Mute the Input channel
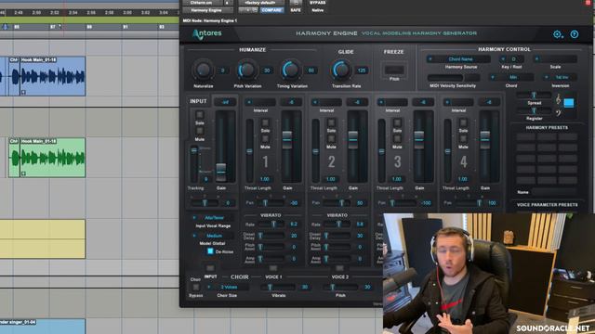The height and width of the screenshot is (334, 595). [200, 131]
